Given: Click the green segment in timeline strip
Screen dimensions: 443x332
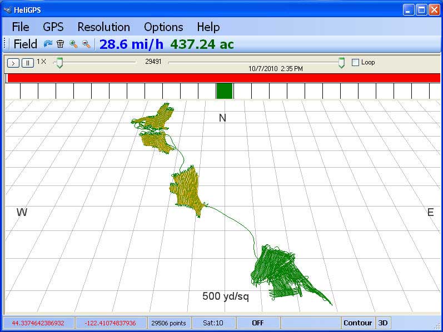Looking at the screenshot, I should coord(225,91).
